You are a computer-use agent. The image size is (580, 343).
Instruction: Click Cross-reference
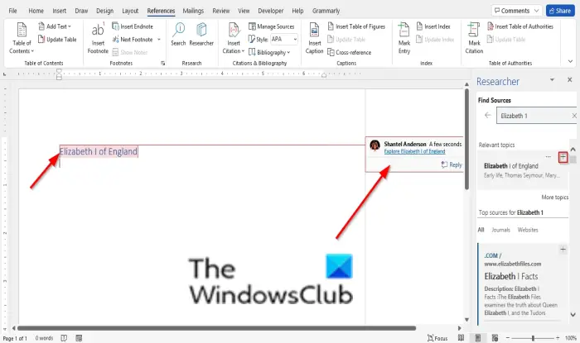coord(350,52)
